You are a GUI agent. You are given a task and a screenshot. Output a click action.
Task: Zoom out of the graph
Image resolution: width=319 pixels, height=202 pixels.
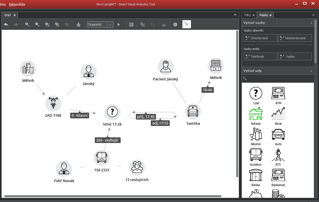click(x=37, y=24)
